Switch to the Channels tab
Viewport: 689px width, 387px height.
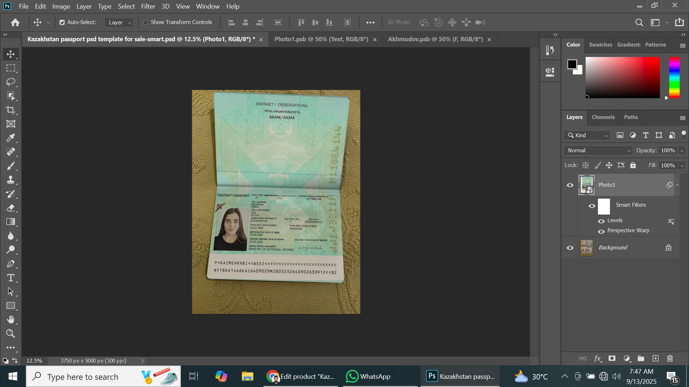point(603,117)
